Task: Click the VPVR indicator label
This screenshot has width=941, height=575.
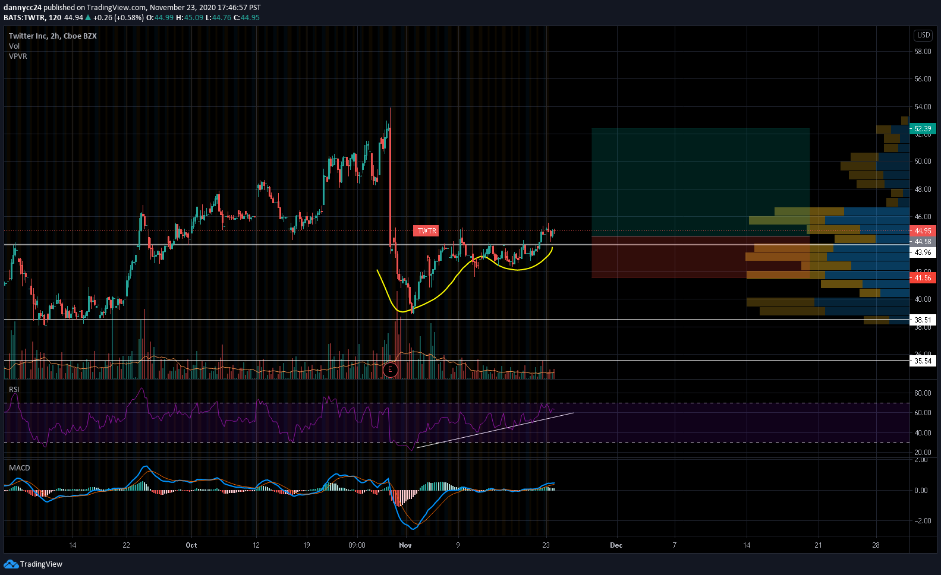Action: (x=18, y=56)
